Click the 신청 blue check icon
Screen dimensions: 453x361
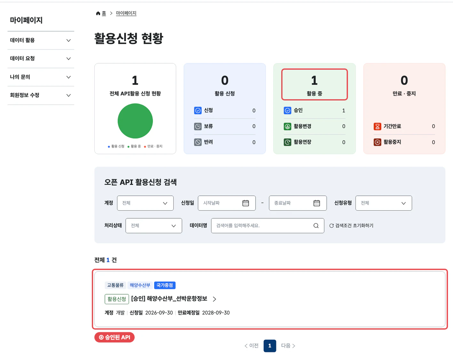click(x=198, y=110)
